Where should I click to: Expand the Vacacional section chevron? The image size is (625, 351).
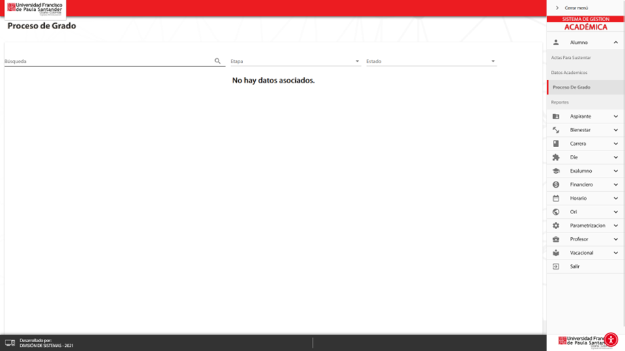615,253
